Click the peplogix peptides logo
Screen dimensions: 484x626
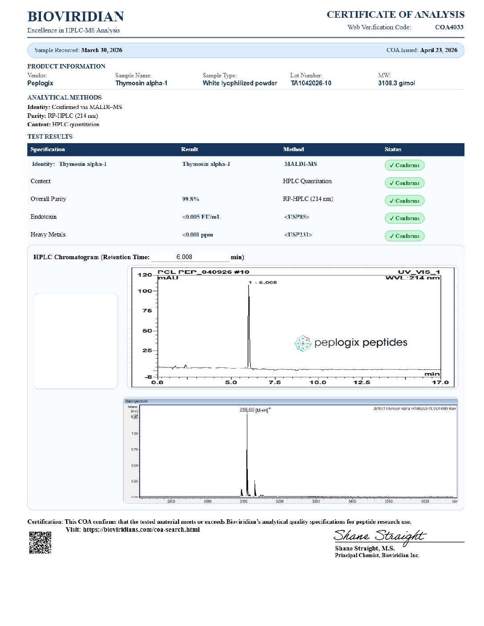click(x=351, y=343)
